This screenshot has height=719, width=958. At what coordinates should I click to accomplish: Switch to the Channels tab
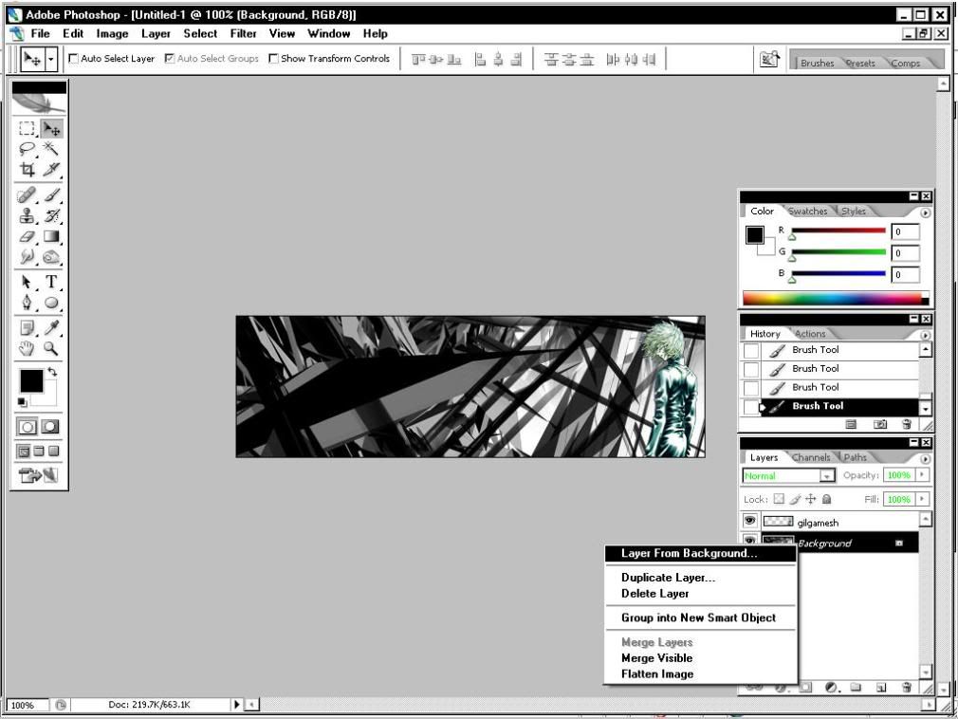(810, 457)
